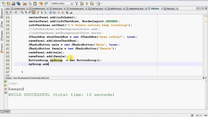Stop macro recording with the square icon
This screenshot has width=208, height=117.
[63, 12]
